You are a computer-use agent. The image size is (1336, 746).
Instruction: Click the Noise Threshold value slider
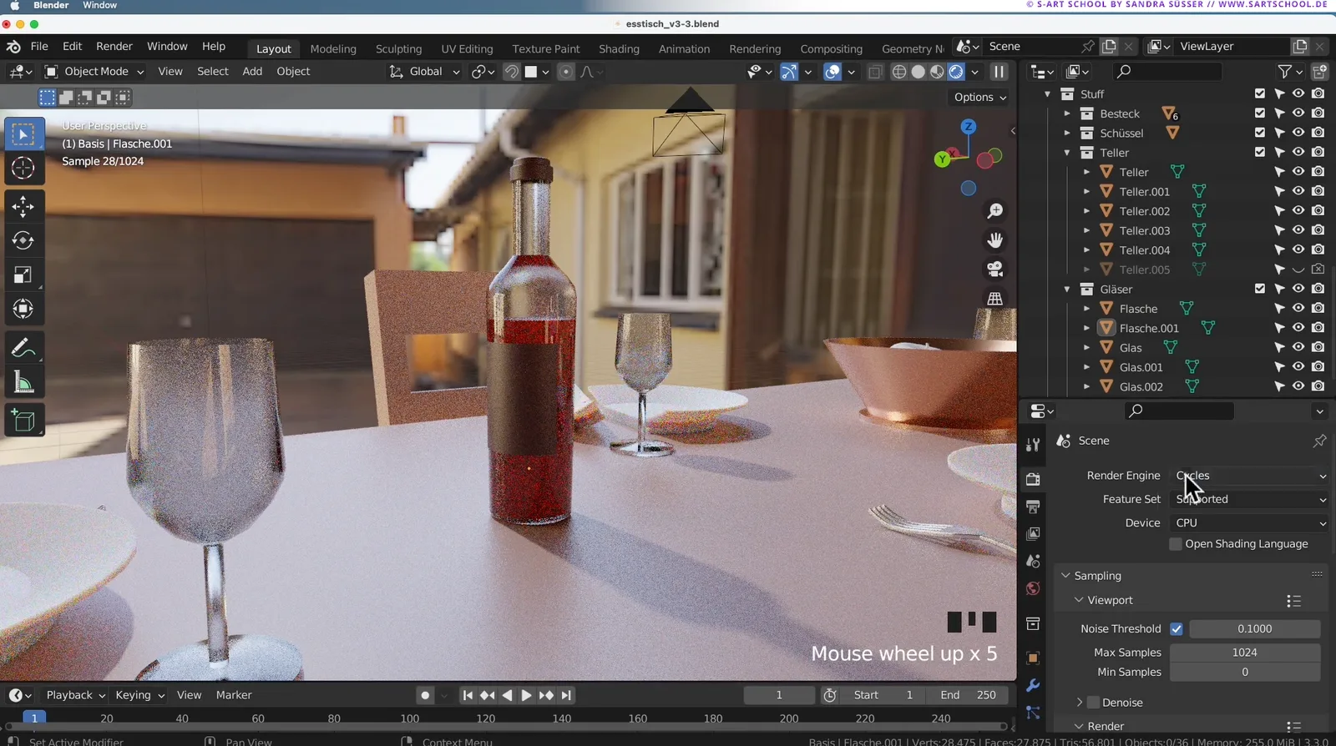click(x=1255, y=629)
